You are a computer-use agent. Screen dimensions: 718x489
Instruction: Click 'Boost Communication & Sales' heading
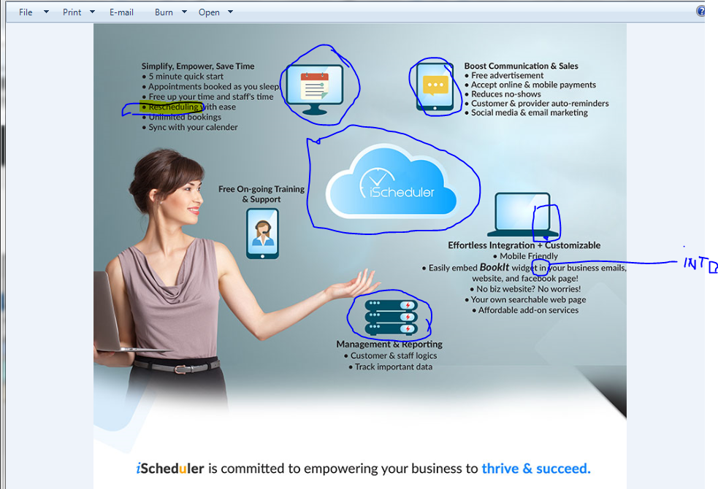click(x=521, y=66)
